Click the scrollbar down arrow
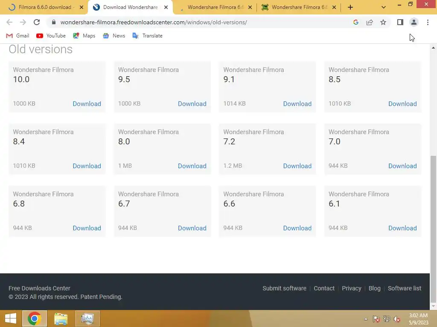The height and width of the screenshot is (327, 437). point(433,307)
